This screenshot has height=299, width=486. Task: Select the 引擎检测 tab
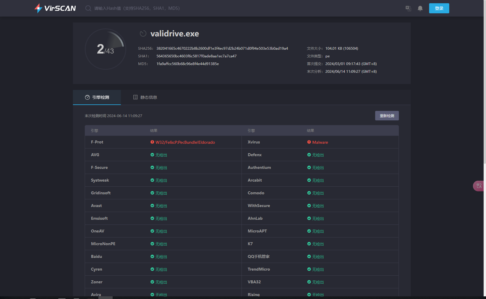[97, 97]
